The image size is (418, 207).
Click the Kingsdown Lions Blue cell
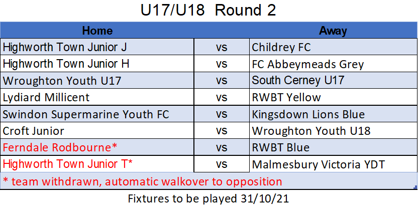333,114
